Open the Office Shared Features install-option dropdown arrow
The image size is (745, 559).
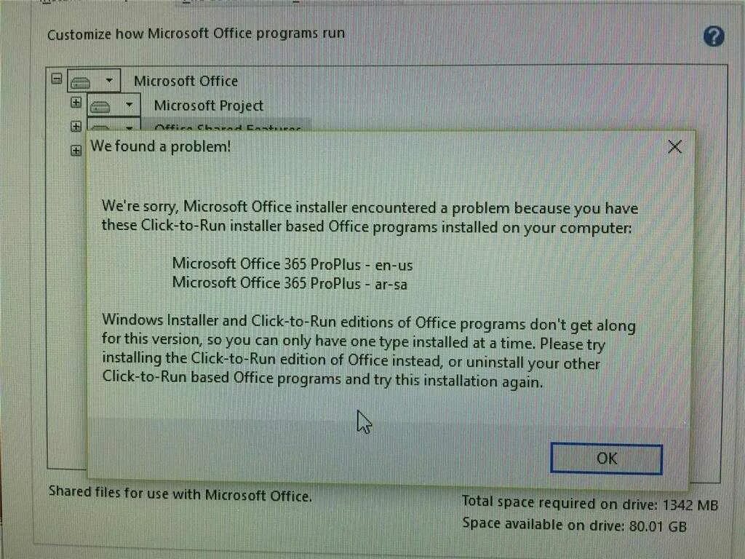(130, 128)
